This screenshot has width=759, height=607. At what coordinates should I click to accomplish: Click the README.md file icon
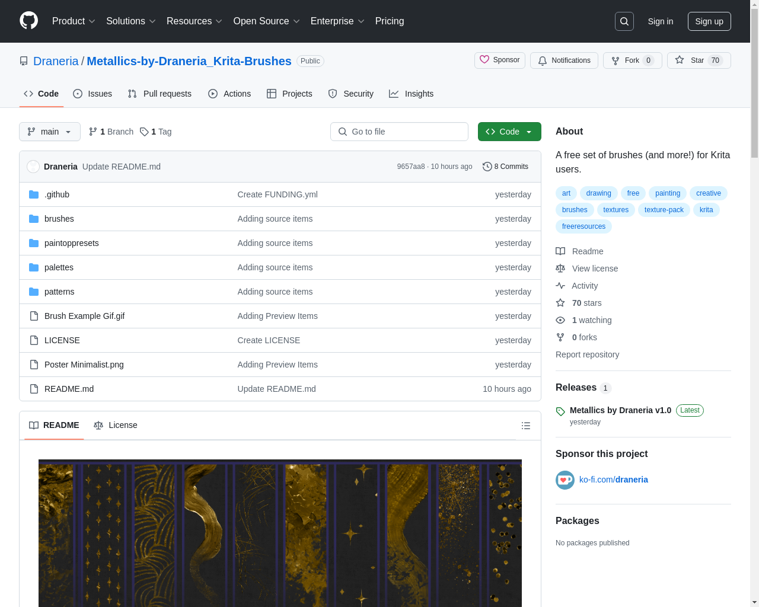pyautogui.click(x=34, y=389)
